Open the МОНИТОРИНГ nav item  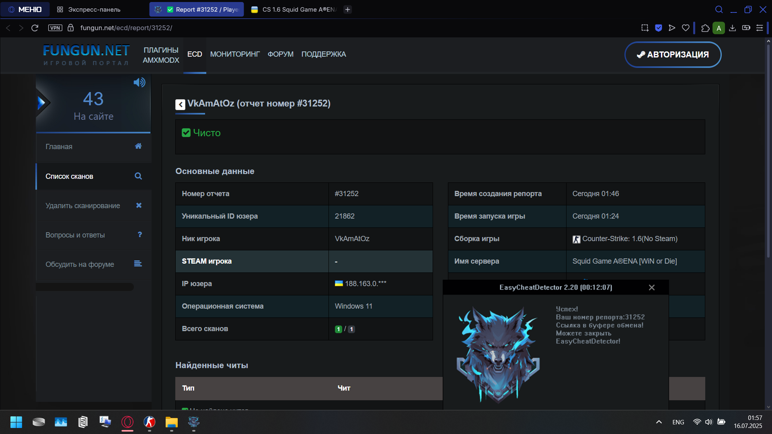coord(235,54)
